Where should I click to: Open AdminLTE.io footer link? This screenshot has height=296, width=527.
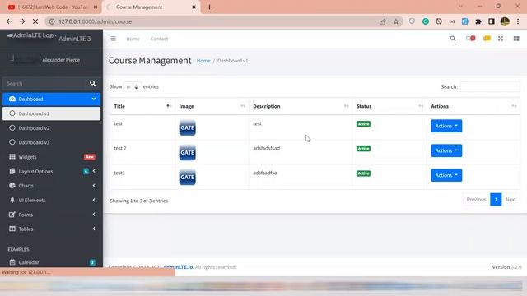(x=179, y=267)
